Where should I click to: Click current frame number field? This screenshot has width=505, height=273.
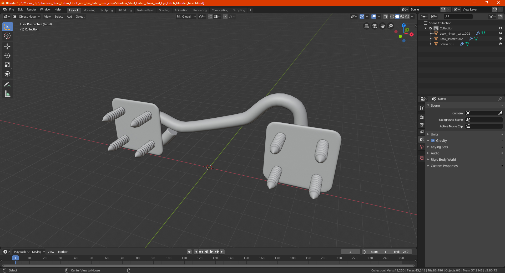pyautogui.click(x=350, y=252)
